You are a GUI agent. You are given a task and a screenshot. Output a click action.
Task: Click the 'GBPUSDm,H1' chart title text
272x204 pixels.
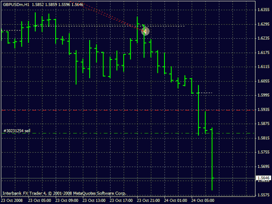pyautogui.click(x=16, y=5)
